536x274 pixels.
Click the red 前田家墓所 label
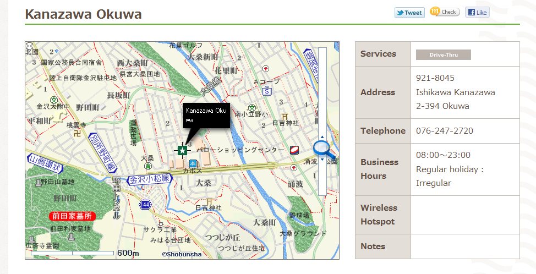(x=72, y=216)
